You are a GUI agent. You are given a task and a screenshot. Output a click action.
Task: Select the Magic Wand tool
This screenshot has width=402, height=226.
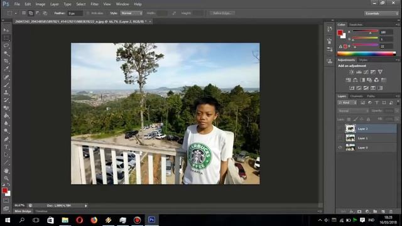(6, 53)
